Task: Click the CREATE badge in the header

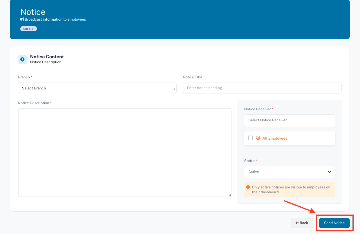Action: 28,29
